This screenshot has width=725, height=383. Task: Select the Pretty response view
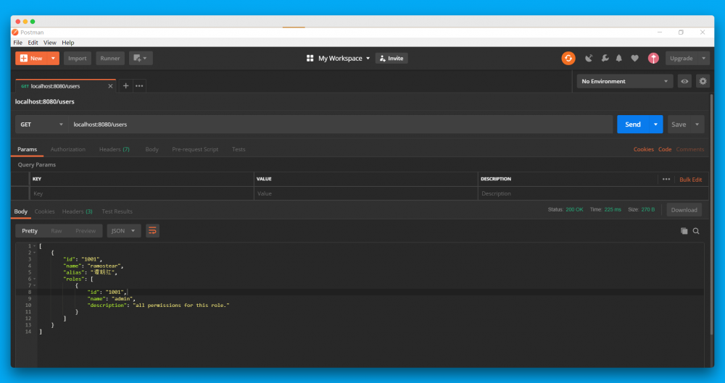click(x=30, y=230)
